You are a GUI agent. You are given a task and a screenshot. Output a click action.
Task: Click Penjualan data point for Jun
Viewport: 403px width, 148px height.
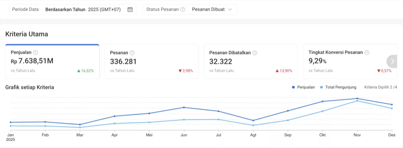point(184,107)
